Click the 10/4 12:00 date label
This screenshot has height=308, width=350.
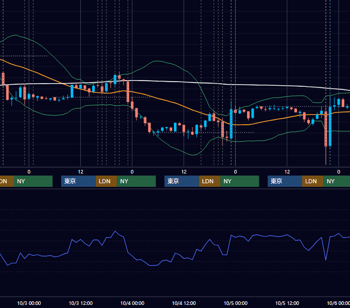[184, 303]
